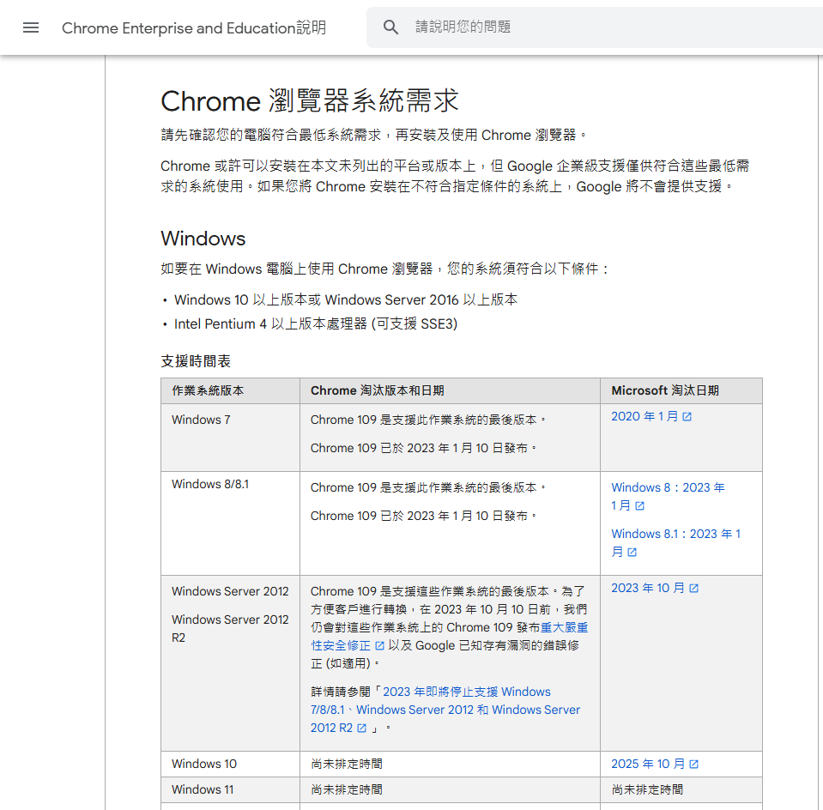This screenshot has height=810, width=823.
Task: Open the 2023 年 10 月 Microsoft retirement link
Action: (x=648, y=588)
